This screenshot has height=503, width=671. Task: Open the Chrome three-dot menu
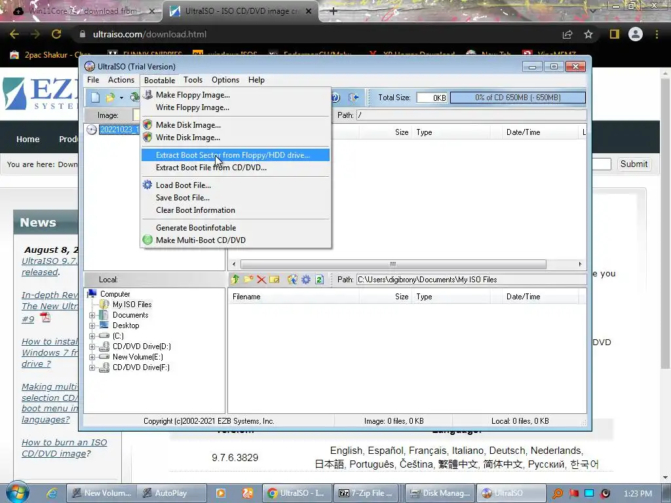[x=657, y=34]
